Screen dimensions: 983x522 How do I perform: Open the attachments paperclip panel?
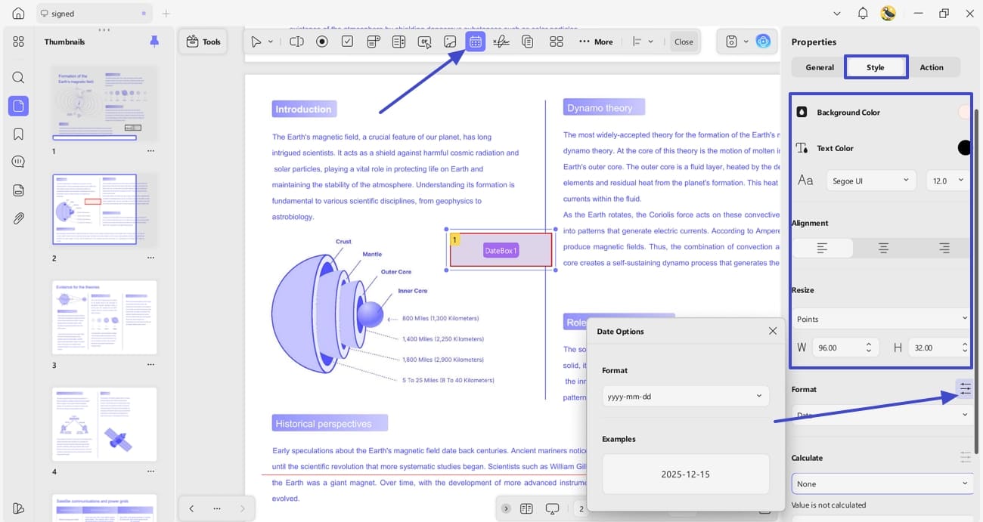(x=18, y=218)
